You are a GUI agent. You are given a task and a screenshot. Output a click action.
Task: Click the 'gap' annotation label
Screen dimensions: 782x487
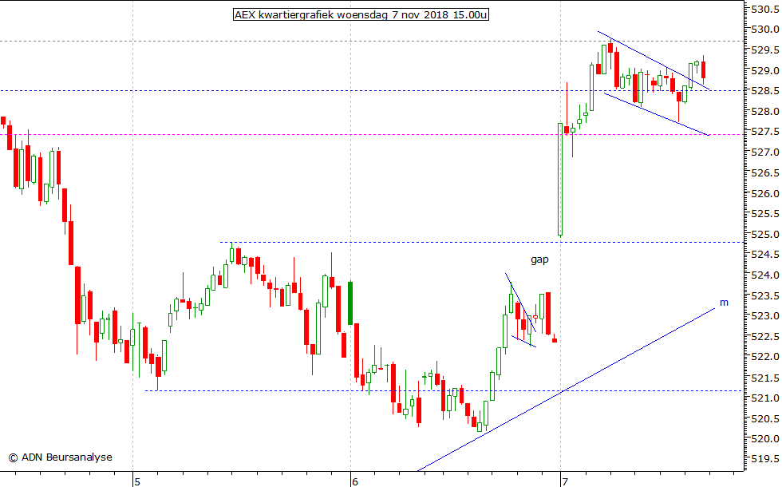539,259
